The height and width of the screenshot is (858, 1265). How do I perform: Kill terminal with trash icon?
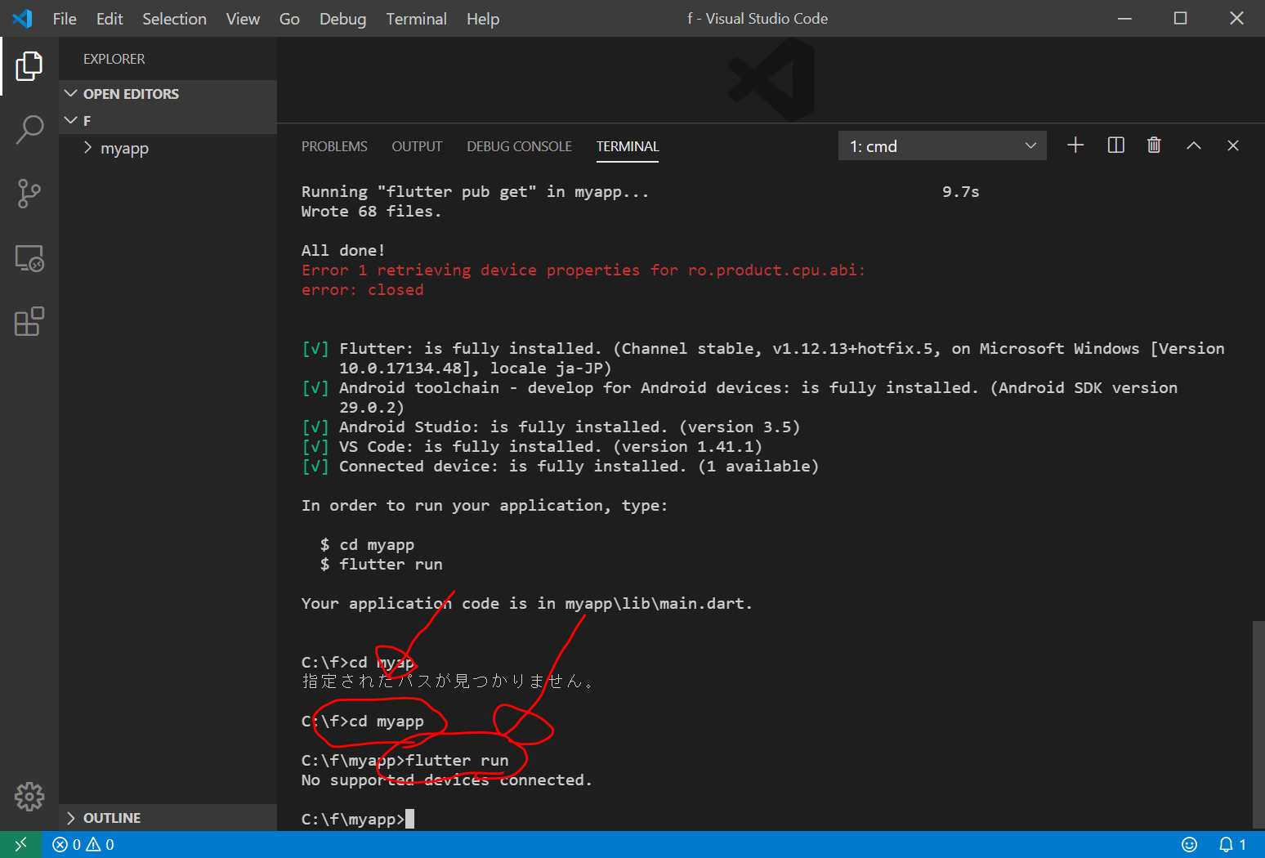click(x=1154, y=145)
